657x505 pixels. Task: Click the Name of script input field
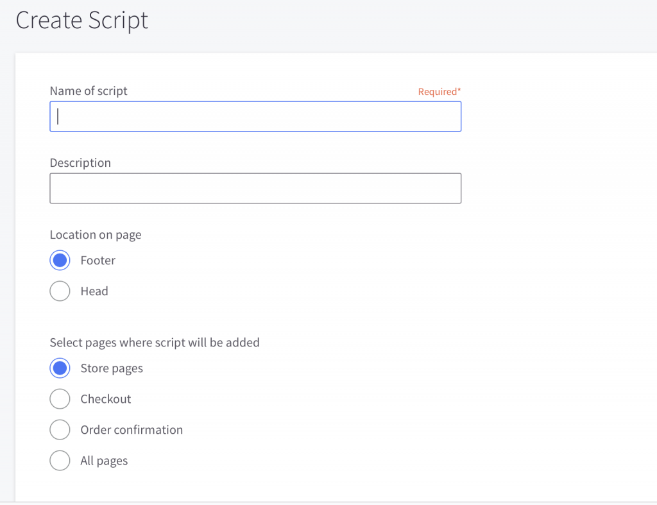(x=255, y=116)
